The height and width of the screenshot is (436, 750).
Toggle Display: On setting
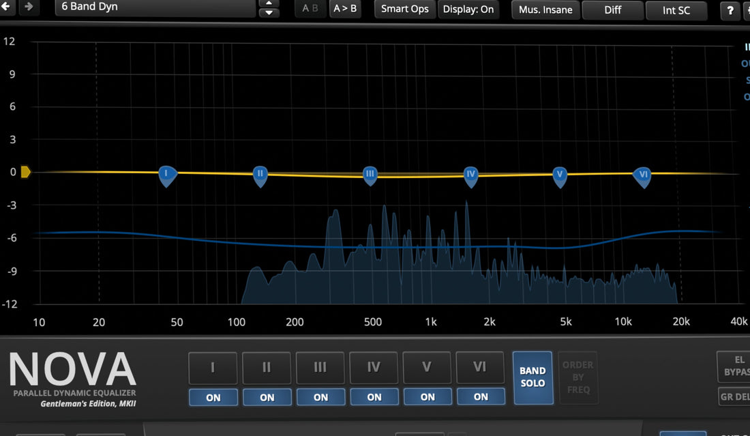point(468,9)
